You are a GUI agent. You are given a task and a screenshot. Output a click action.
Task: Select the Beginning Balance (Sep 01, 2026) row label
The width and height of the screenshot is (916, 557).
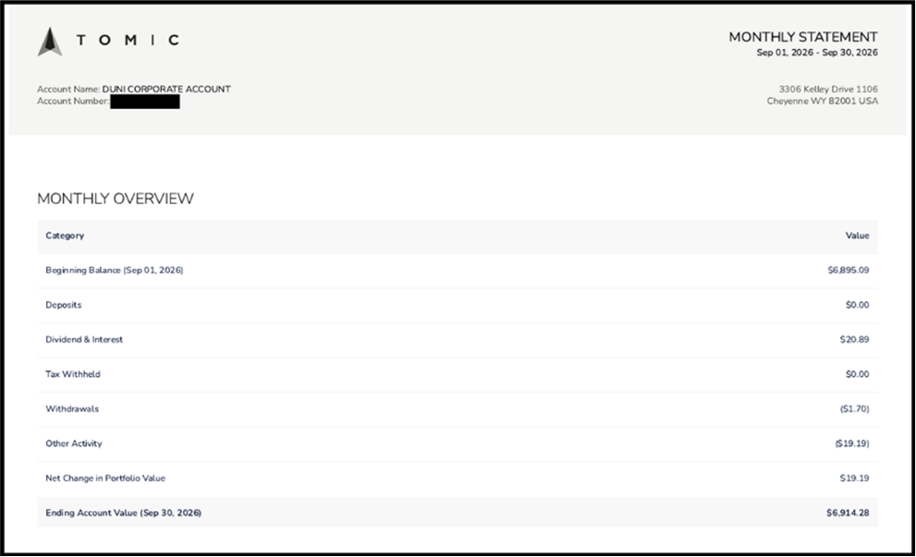[x=115, y=271]
